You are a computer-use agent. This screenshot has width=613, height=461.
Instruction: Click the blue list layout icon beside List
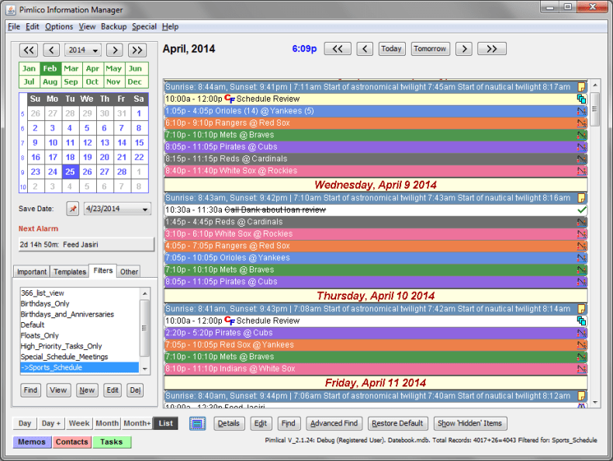197,424
